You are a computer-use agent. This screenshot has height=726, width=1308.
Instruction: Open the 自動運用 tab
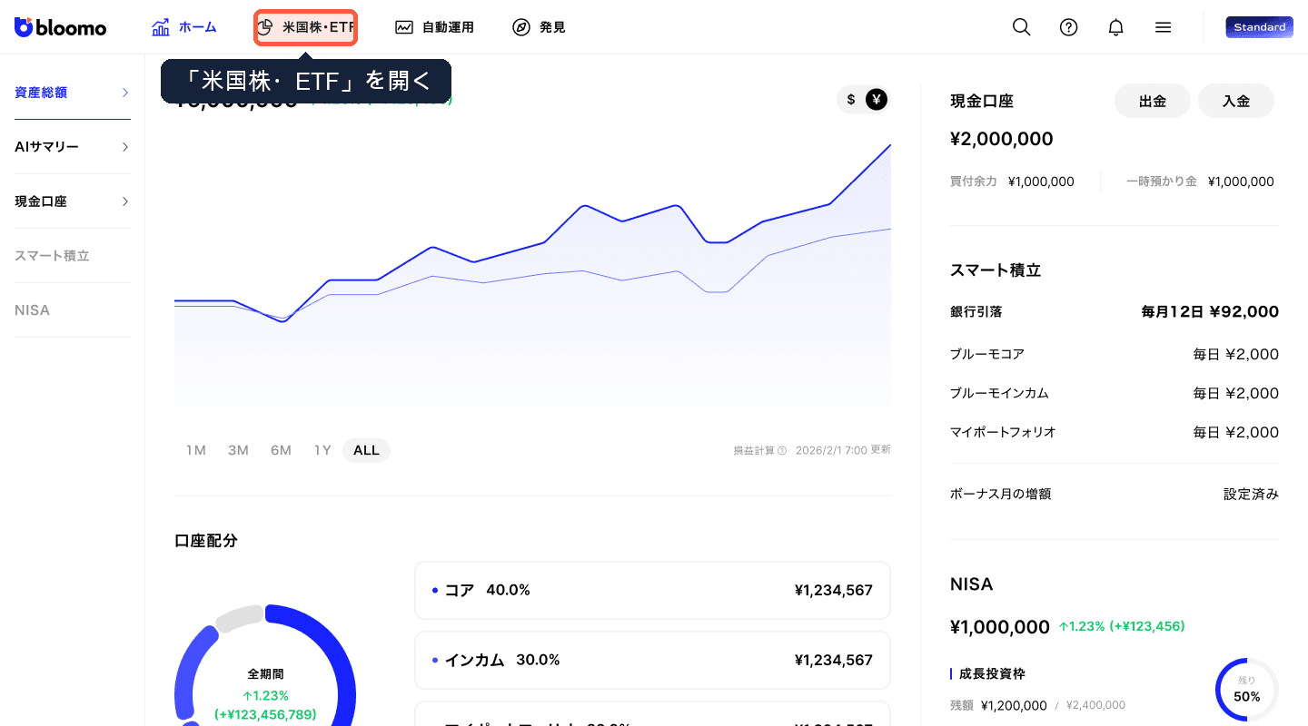coord(435,27)
